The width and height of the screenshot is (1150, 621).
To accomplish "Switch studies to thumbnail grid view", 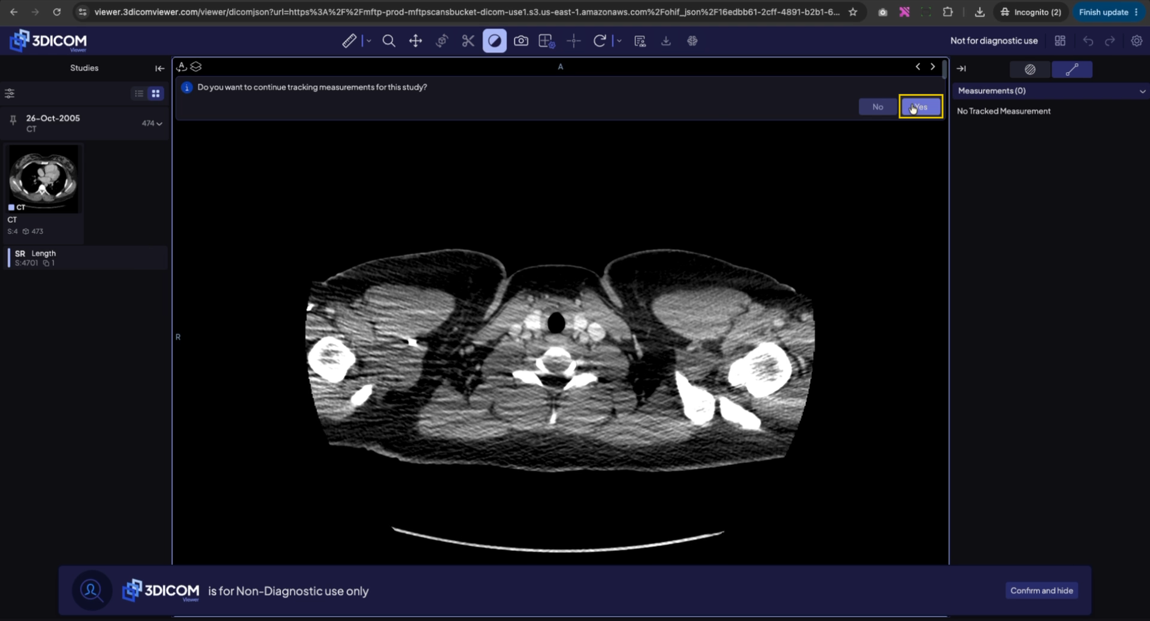I will click(156, 93).
